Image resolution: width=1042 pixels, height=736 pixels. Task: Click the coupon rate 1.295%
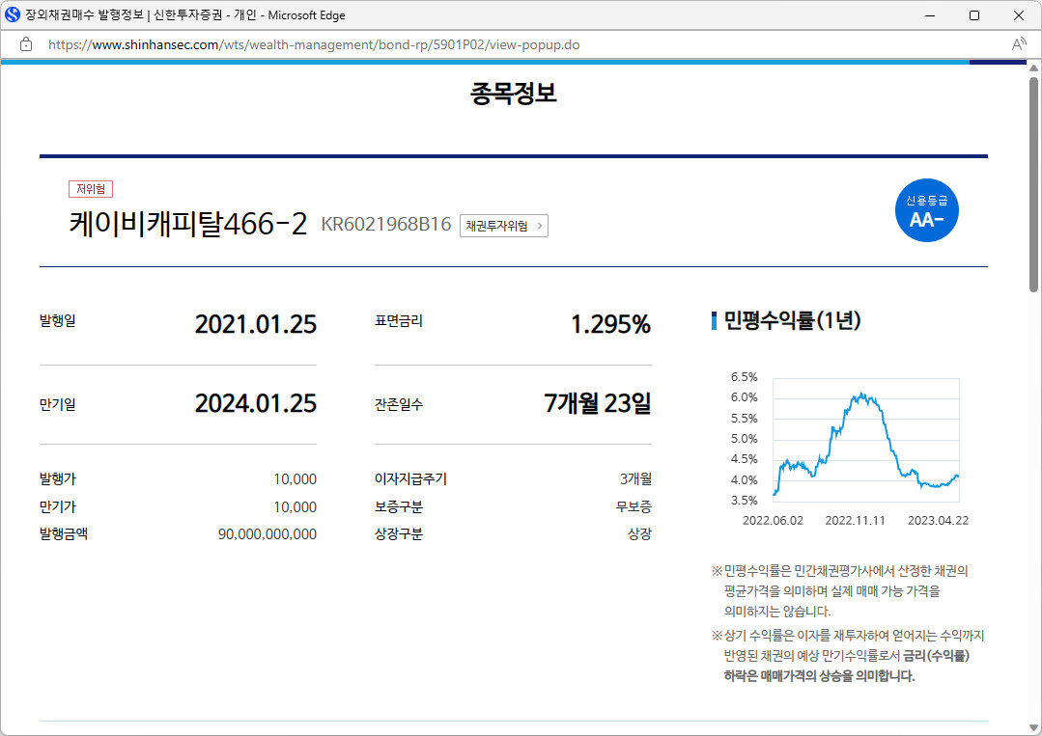[x=610, y=324]
